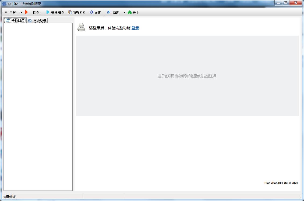Switch to the 历史记录 tab
Viewport: 304px width, 201px height.
point(37,21)
